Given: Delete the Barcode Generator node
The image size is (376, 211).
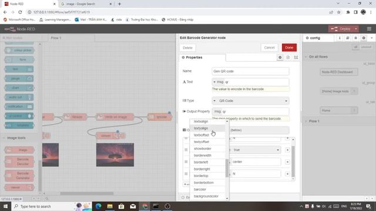Looking at the screenshot, I should [x=187, y=48].
